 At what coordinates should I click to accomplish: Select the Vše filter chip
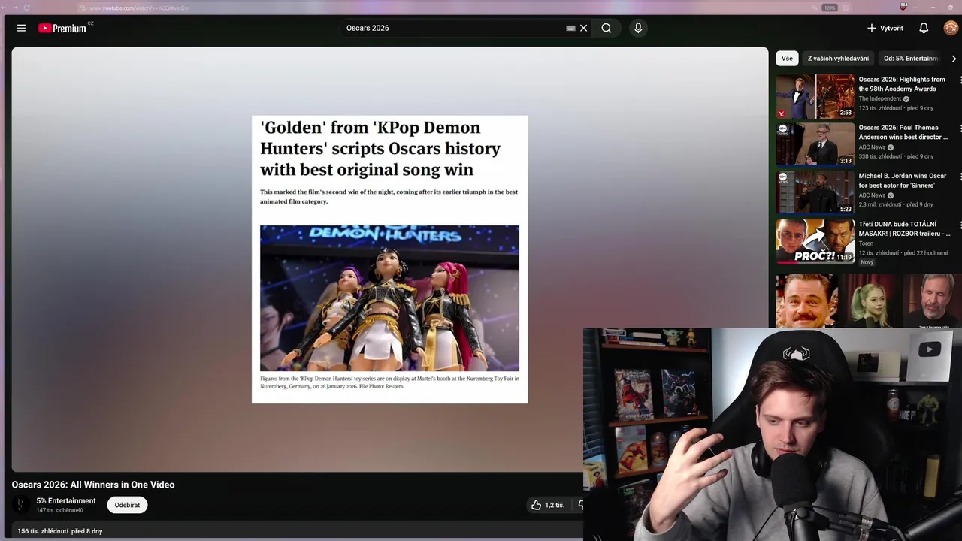click(x=787, y=58)
